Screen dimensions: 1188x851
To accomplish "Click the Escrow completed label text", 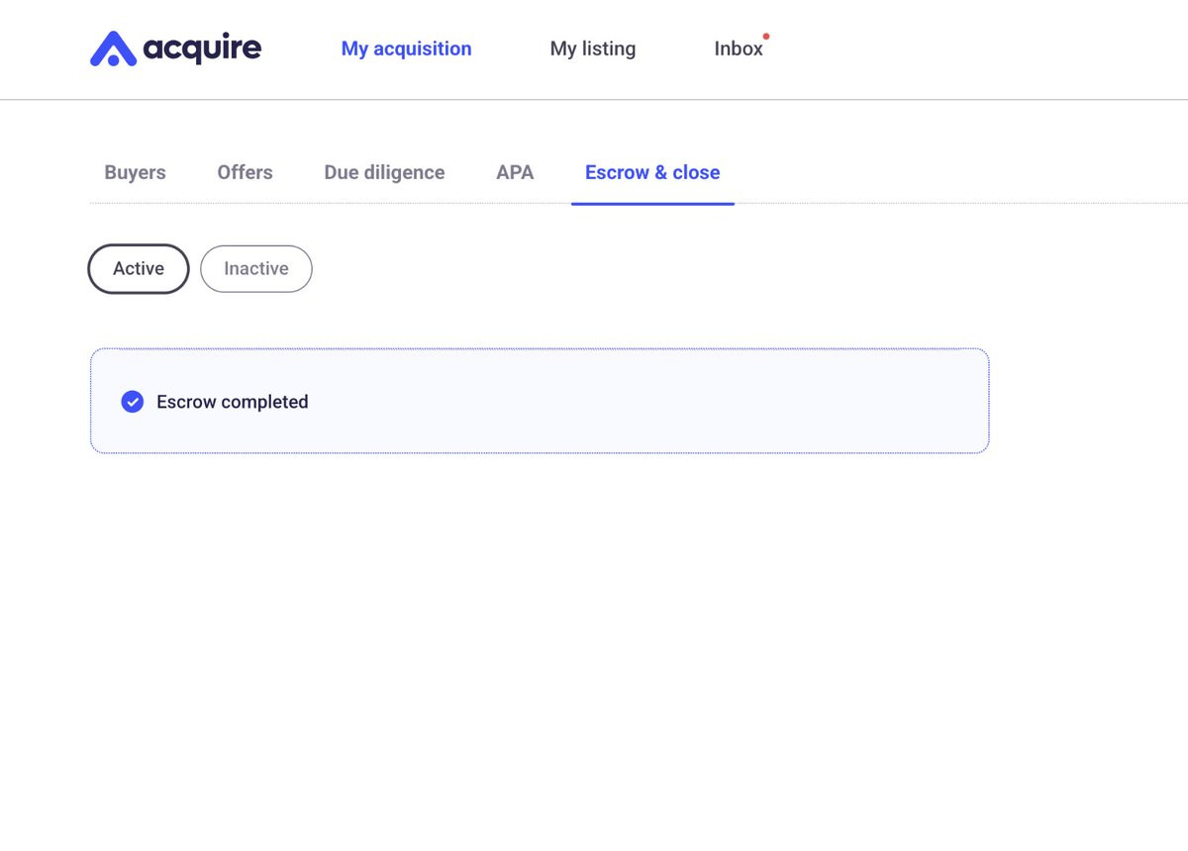I will pyautogui.click(x=233, y=402).
